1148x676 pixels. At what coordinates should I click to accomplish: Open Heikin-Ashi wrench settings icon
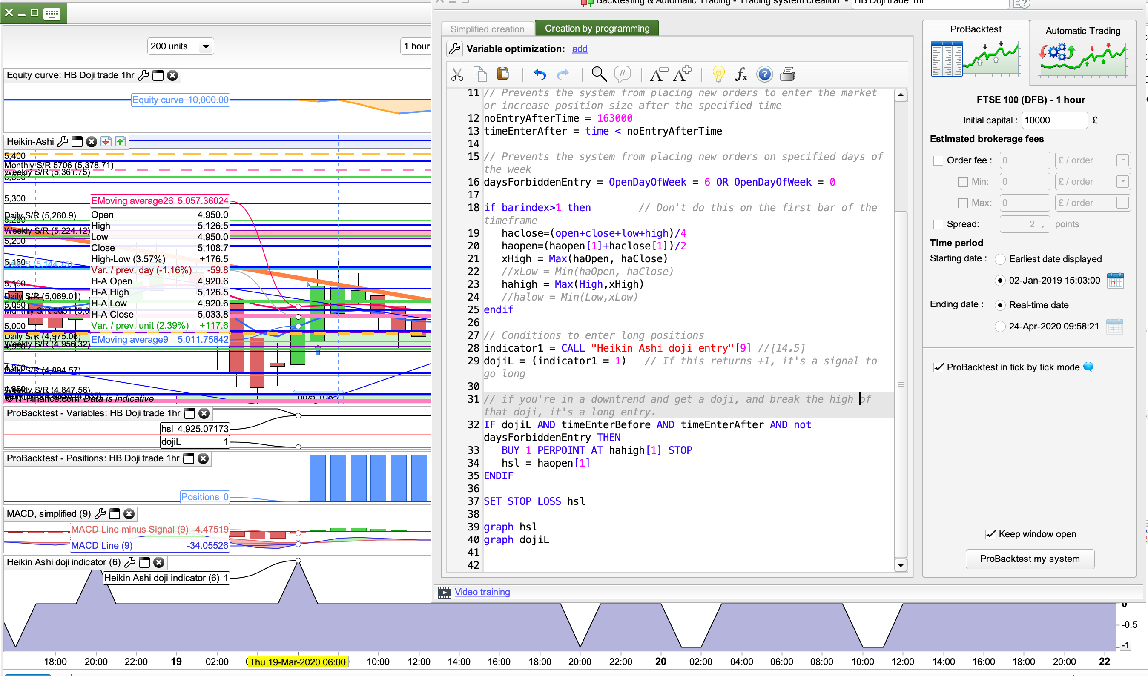click(x=63, y=142)
